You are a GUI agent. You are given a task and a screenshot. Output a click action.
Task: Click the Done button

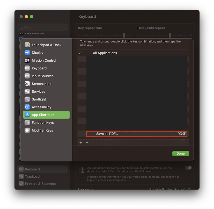181,154
